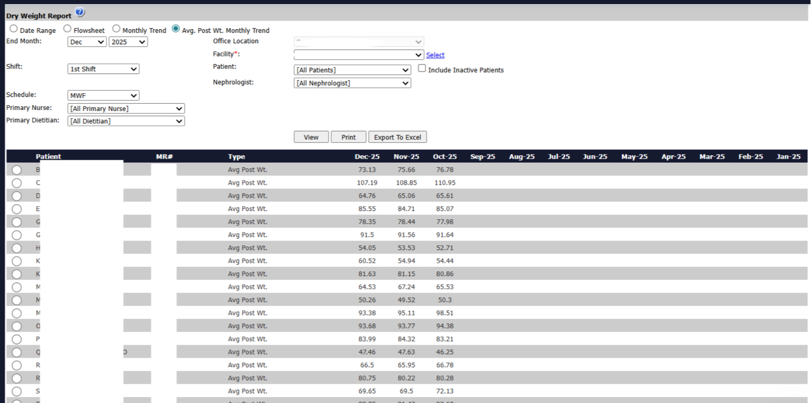This screenshot has width=811, height=403.
Task: Click the Patient column header
Action: [48, 157]
